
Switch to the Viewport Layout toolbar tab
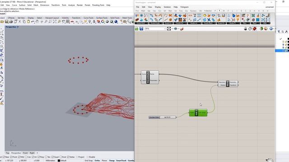tap(52, 18)
